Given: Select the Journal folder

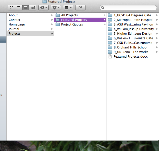Looking at the screenshot, I should point(14,29).
